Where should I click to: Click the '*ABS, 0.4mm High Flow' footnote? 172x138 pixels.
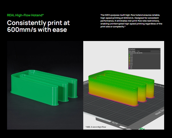click(x=96, y=127)
